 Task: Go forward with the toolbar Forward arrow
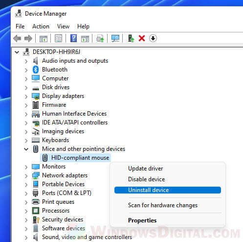[28, 39]
